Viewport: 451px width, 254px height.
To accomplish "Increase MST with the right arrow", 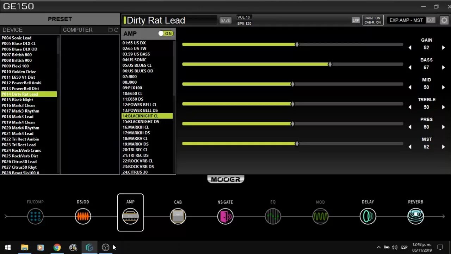I will click(x=443, y=147).
